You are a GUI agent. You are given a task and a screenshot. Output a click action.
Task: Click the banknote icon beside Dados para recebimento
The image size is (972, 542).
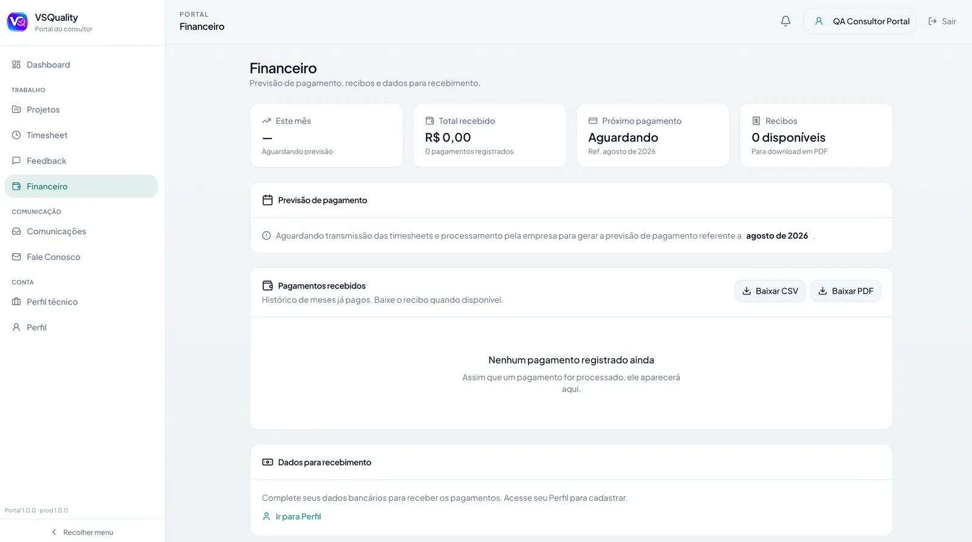(x=267, y=462)
